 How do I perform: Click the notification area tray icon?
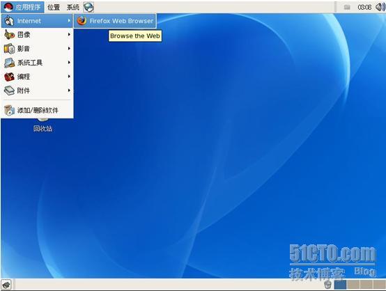[x=347, y=7]
